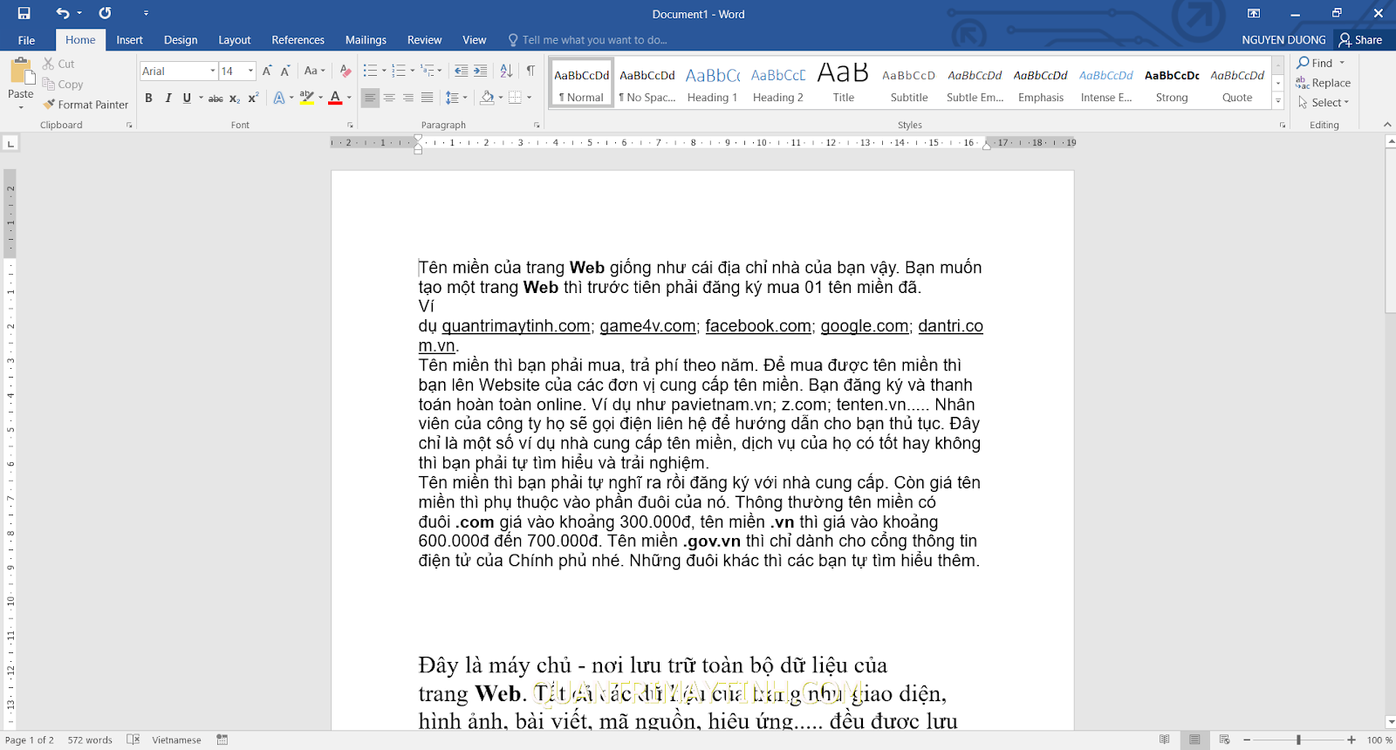Toggle Underline formatting
The height and width of the screenshot is (750, 1396).
(186, 98)
